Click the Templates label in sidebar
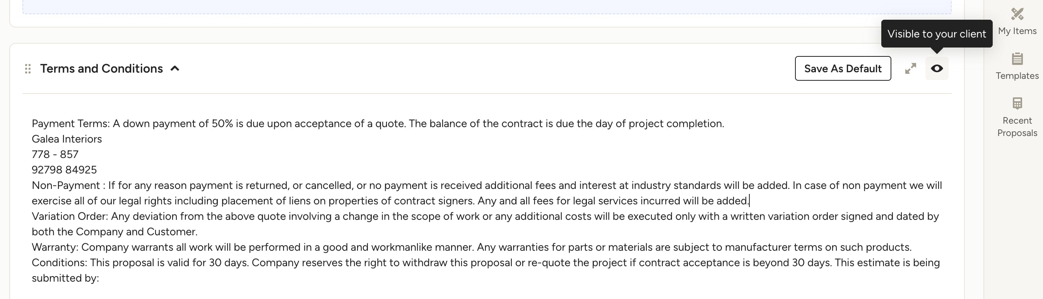The width and height of the screenshot is (1043, 299). 1017,76
